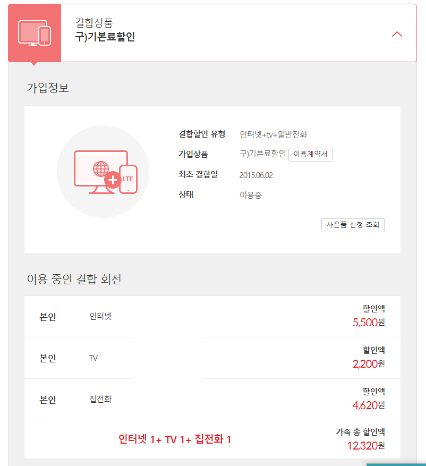This screenshot has height=466, width=426.
Task: Open 사은품 신청 조회
Action: [353, 225]
